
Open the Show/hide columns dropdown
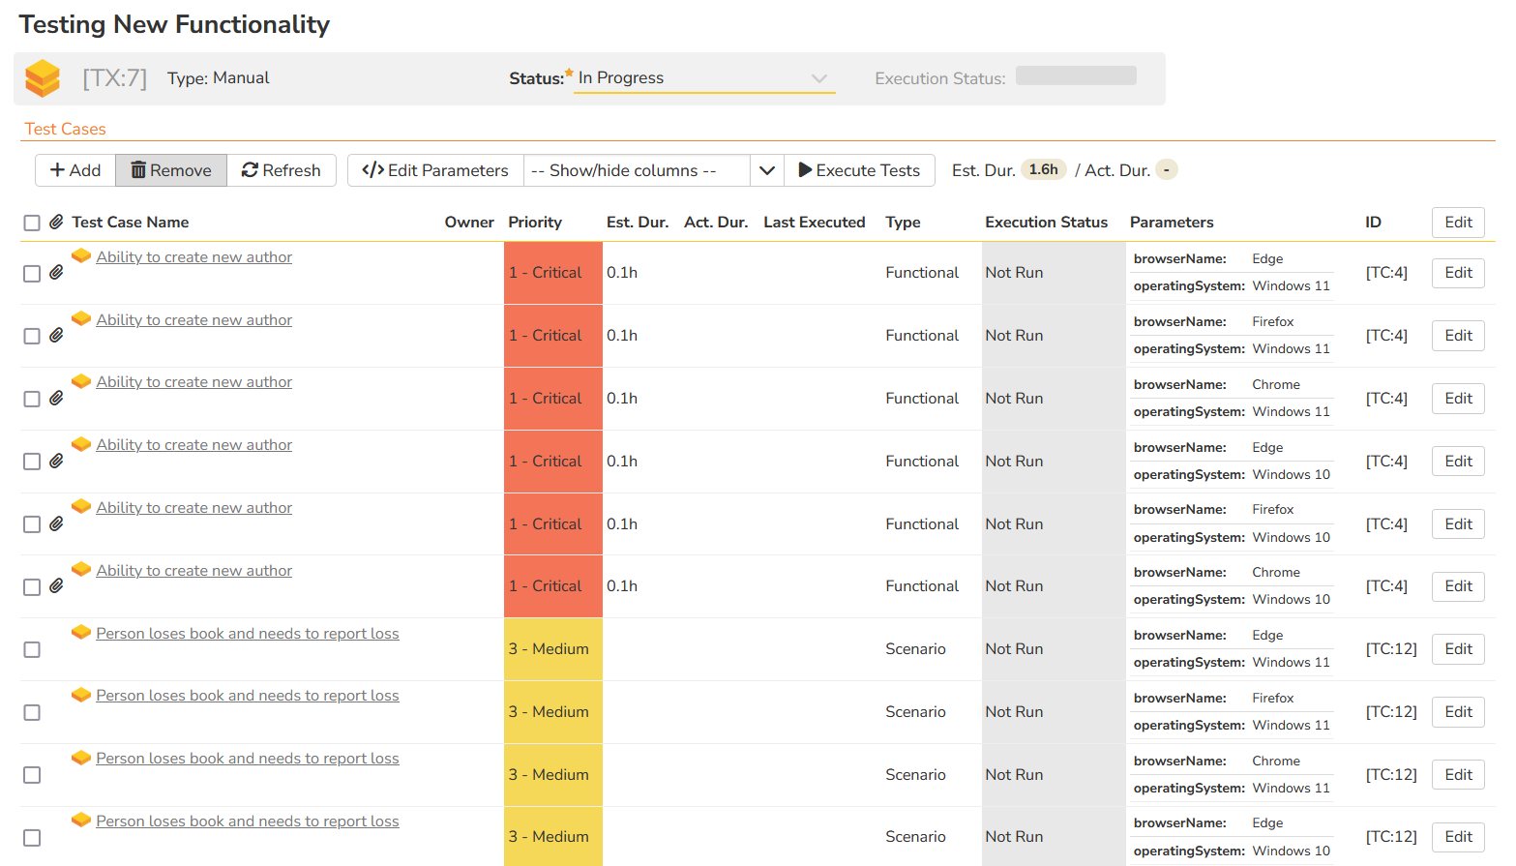(x=637, y=170)
